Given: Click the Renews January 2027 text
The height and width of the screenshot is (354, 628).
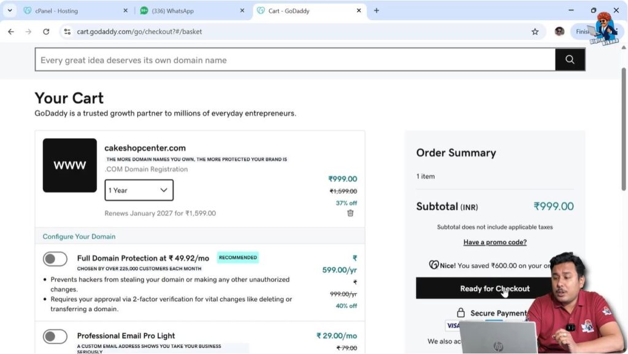Looking at the screenshot, I should click(160, 213).
